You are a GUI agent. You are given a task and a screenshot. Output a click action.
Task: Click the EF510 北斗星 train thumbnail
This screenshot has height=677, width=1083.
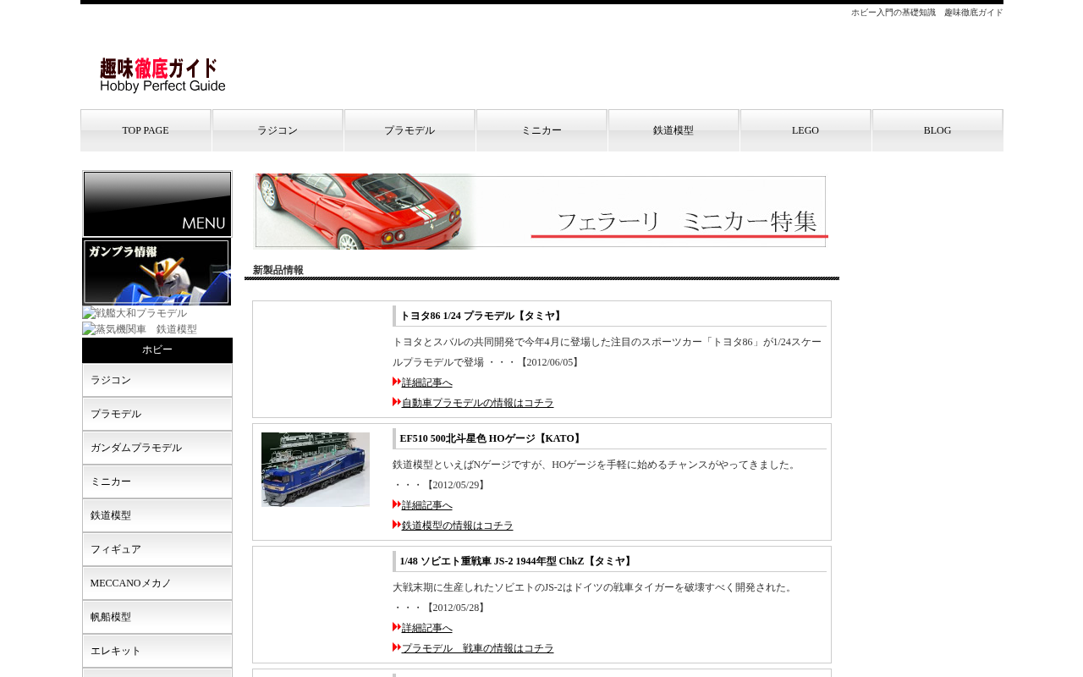pos(316,470)
